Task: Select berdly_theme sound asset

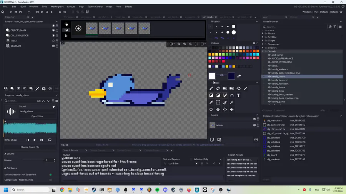Action: tap(278, 87)
